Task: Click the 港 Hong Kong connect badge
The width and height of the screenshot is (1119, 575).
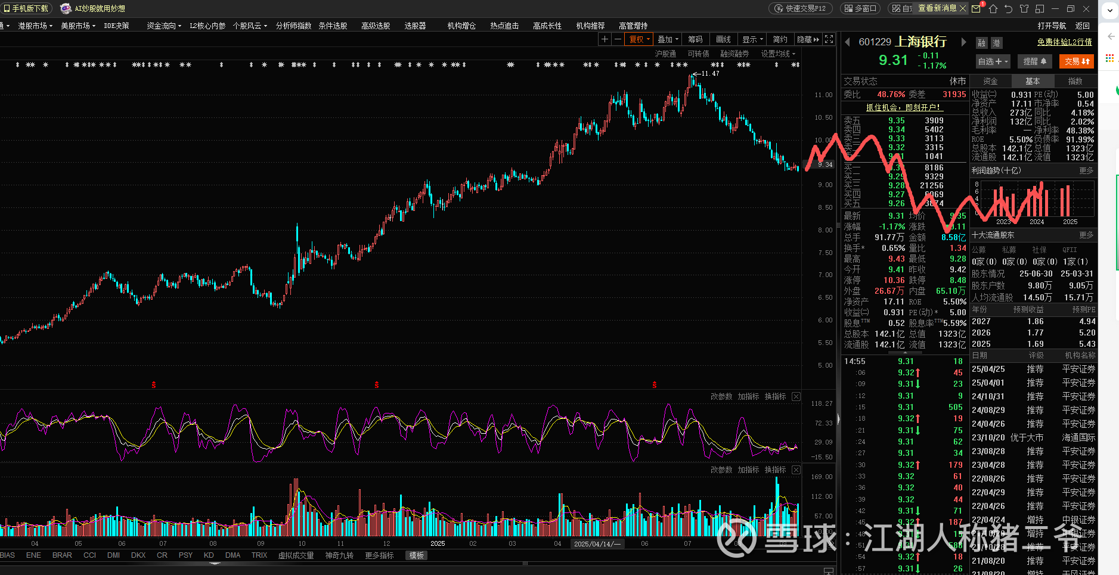Action: pyautogui.click(x=996, y=43)
